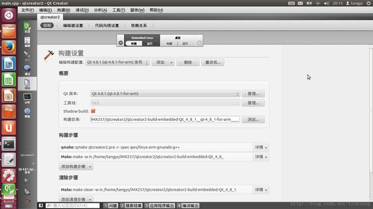Expand details for the Make build step
The image size is (373, 209).
(x=261, y=157)
